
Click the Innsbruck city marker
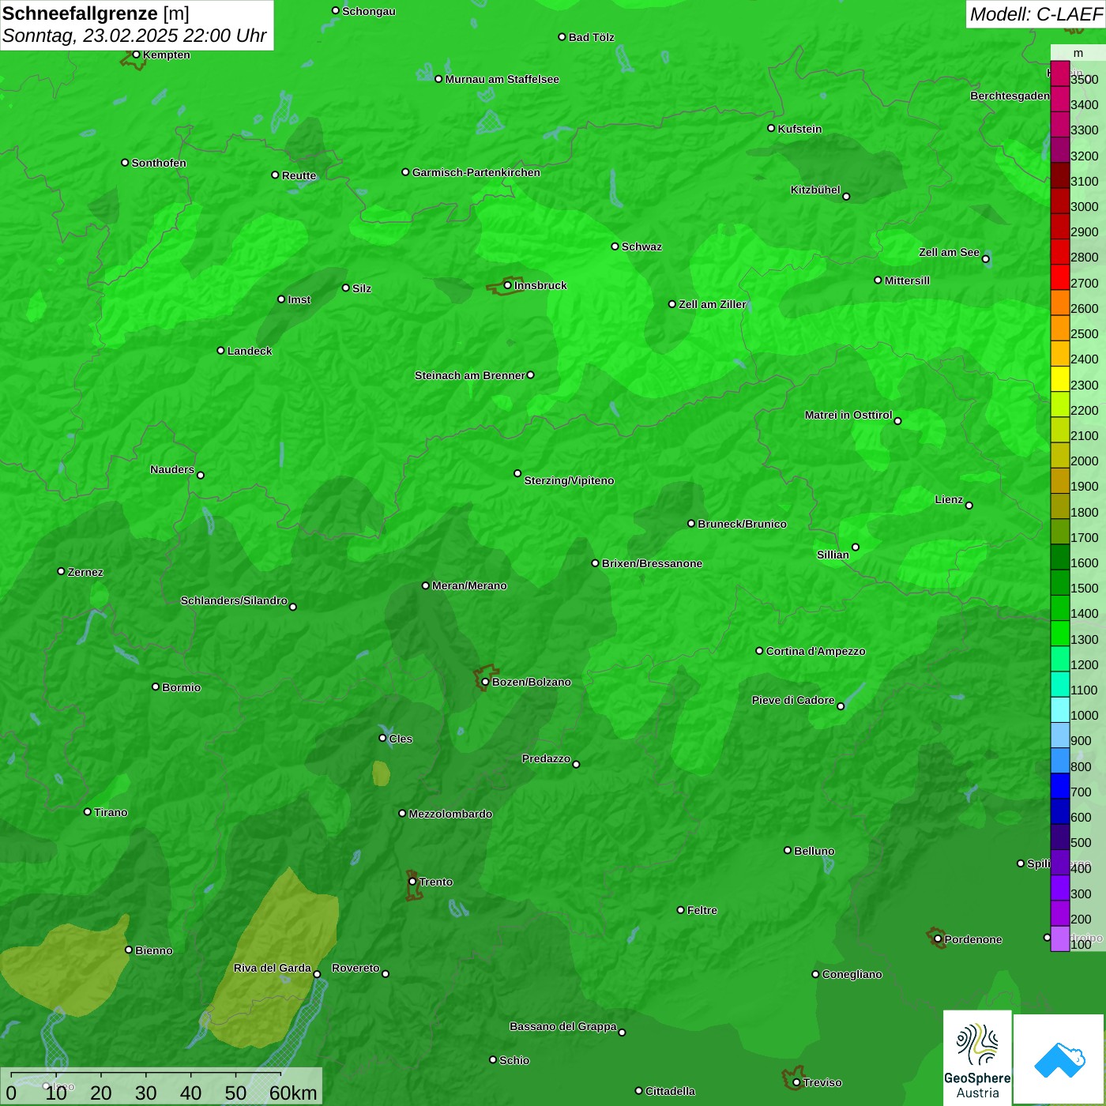pos(508,285)
